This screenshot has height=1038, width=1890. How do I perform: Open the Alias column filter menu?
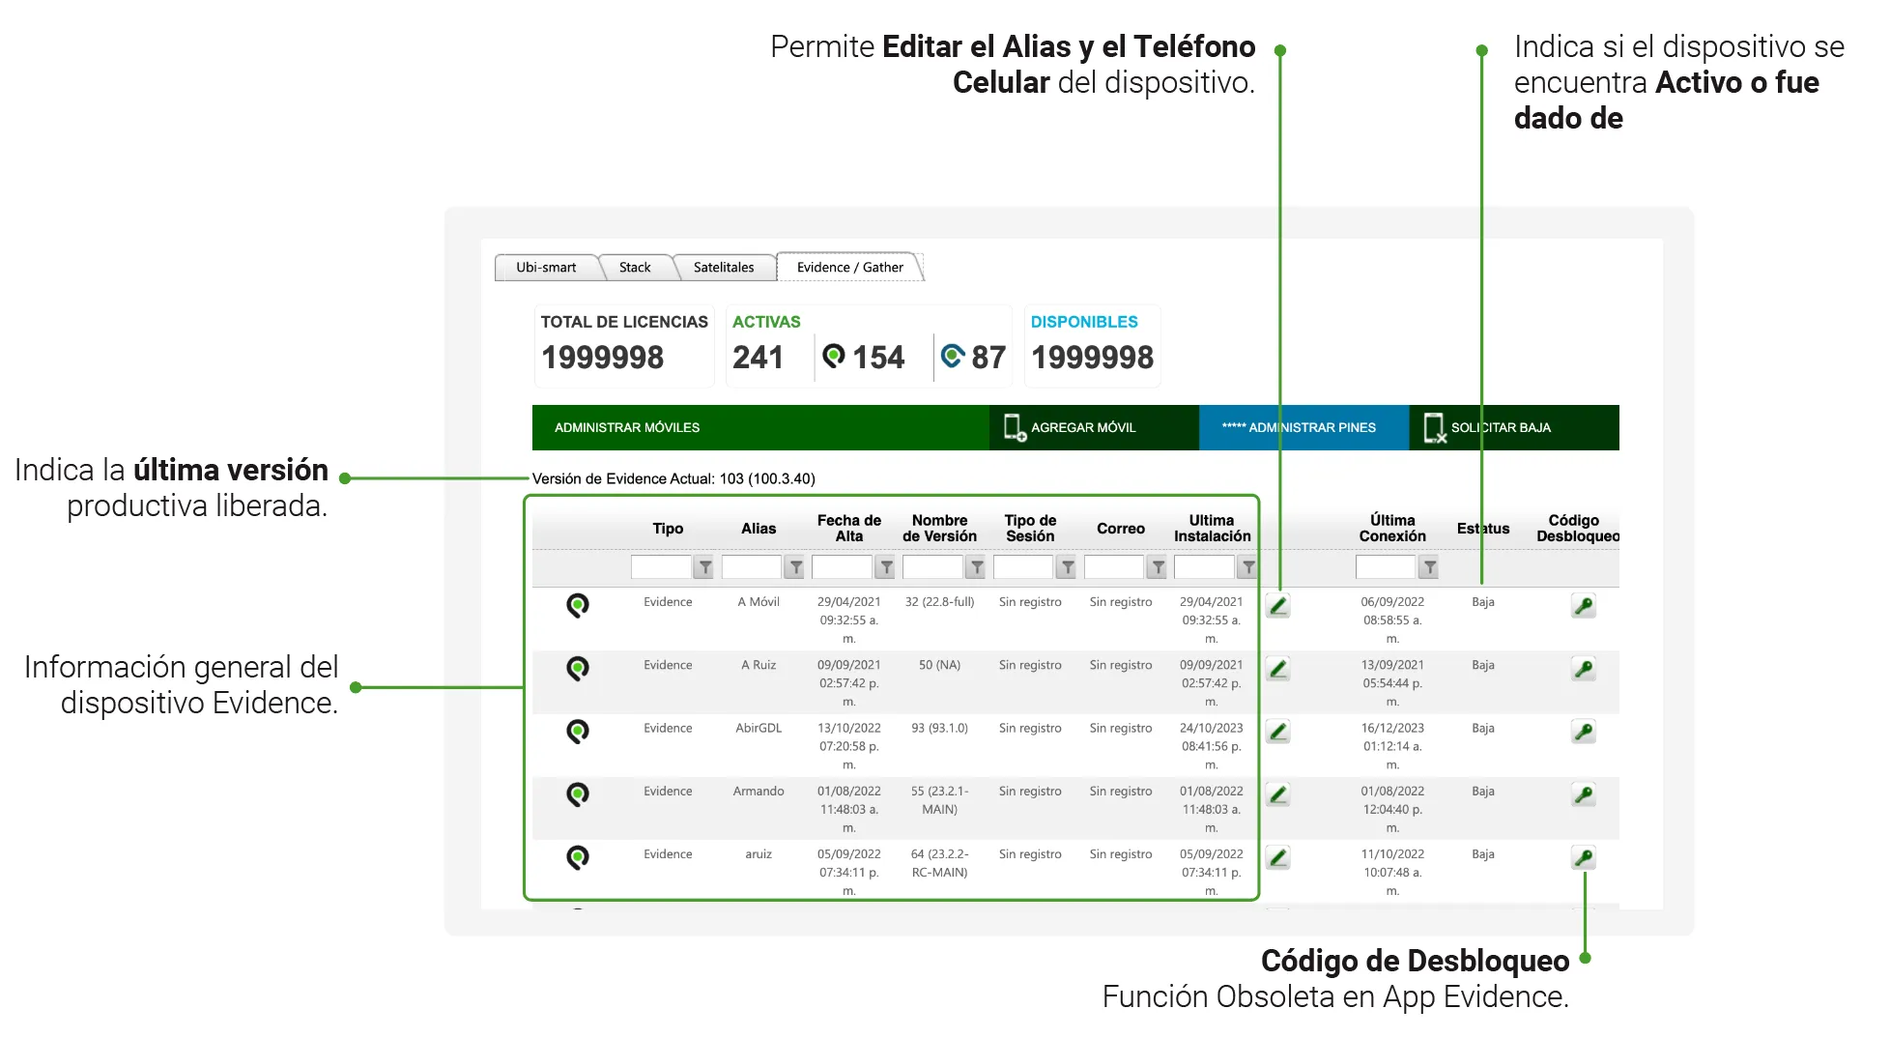[795, 567]
